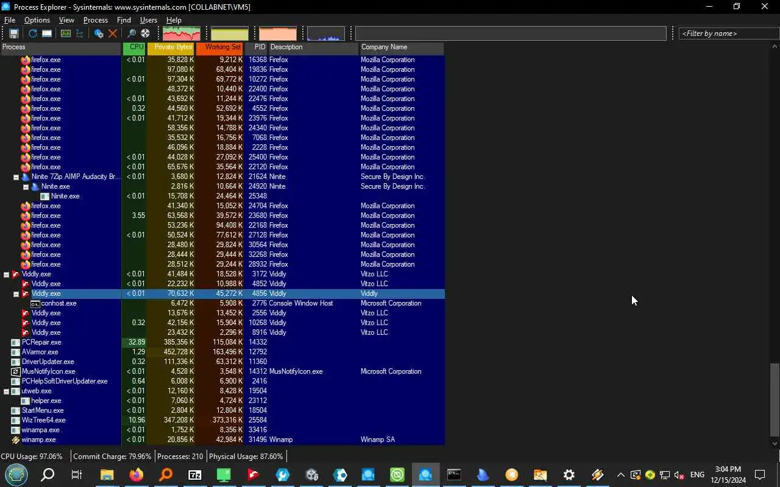Image resolution: width=780 pixels, height=487 pixels.
Task: Click Physical Usage 87.60% in status bar
Action: [246, 457]
